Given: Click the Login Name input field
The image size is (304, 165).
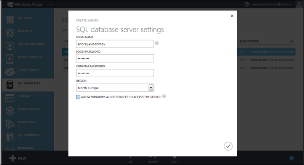Looking at the screenshot, I should point(115,44).
